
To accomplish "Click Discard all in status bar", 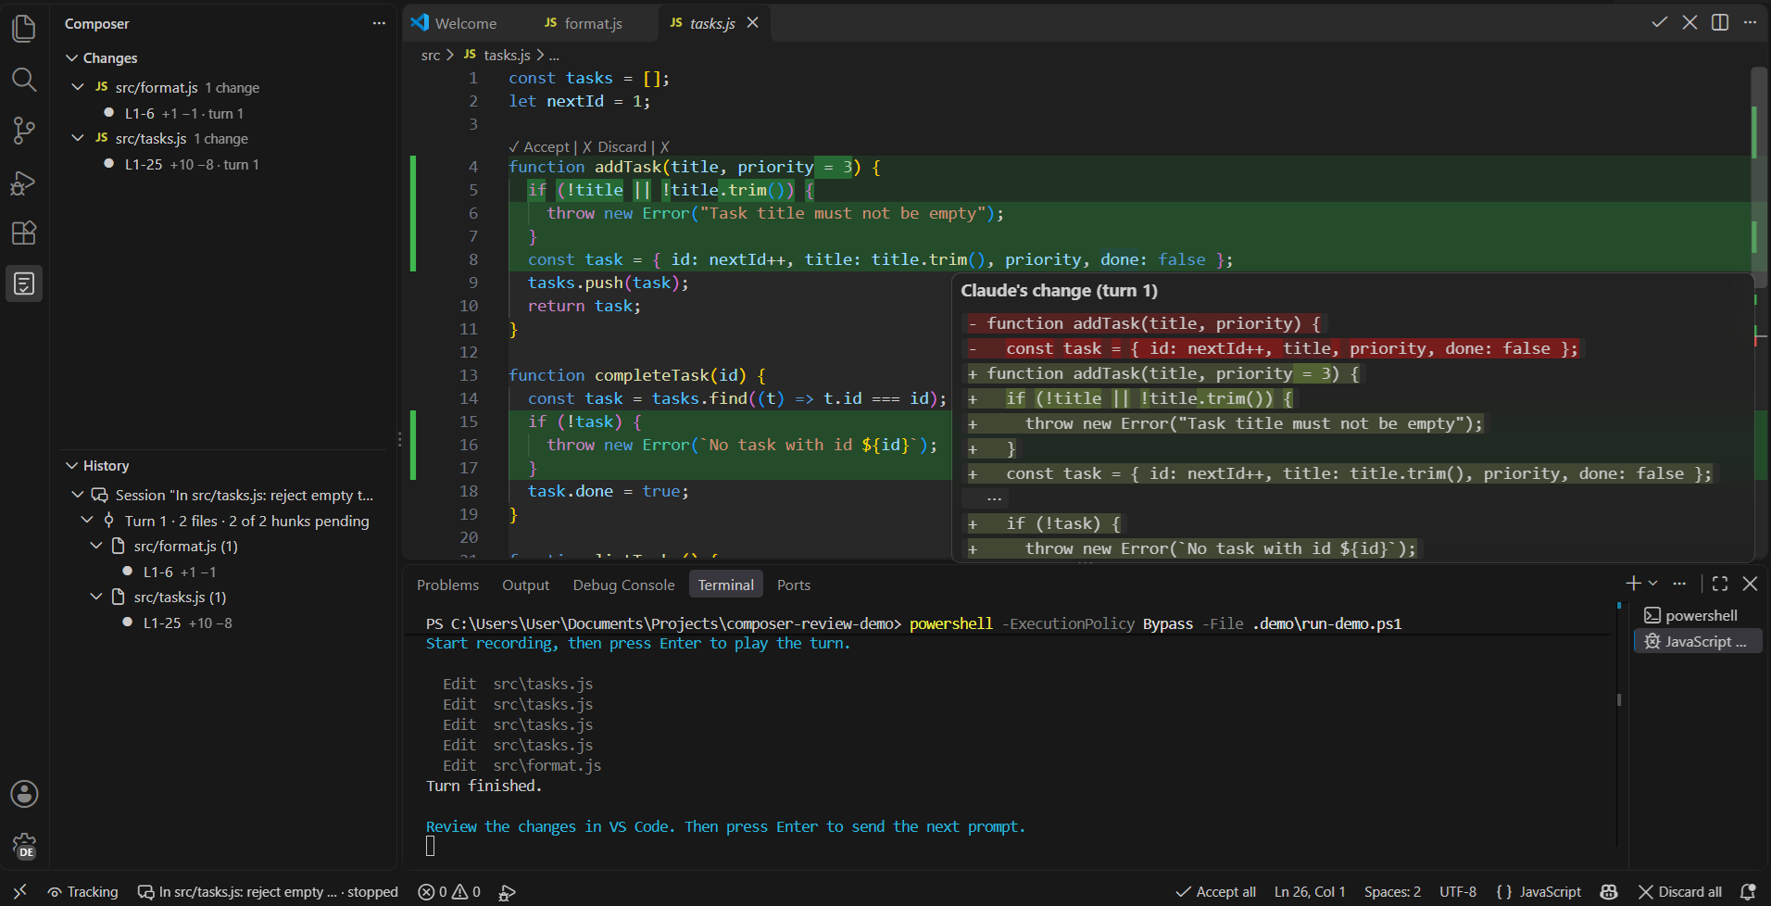I will pyautogui.click(x=1679, y=892).
